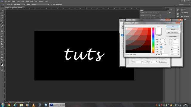Toggle Only Web Colors checkbox
The image size is (191, 107).
[126, 55]
